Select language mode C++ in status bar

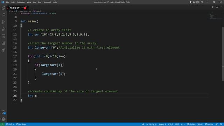pos(183,124)
